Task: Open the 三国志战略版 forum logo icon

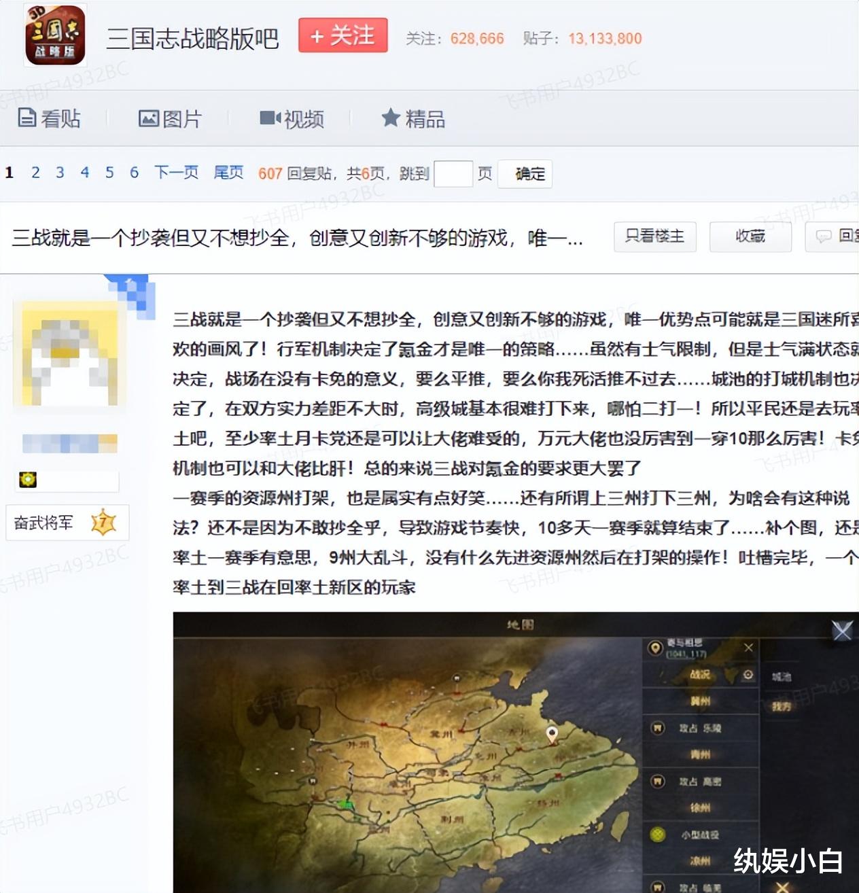Action: point(55,35)
